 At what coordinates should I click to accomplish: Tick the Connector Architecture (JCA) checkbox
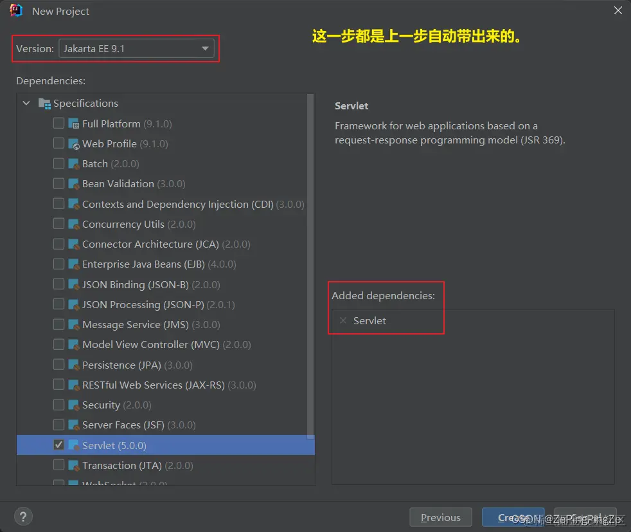pos(58,244)
